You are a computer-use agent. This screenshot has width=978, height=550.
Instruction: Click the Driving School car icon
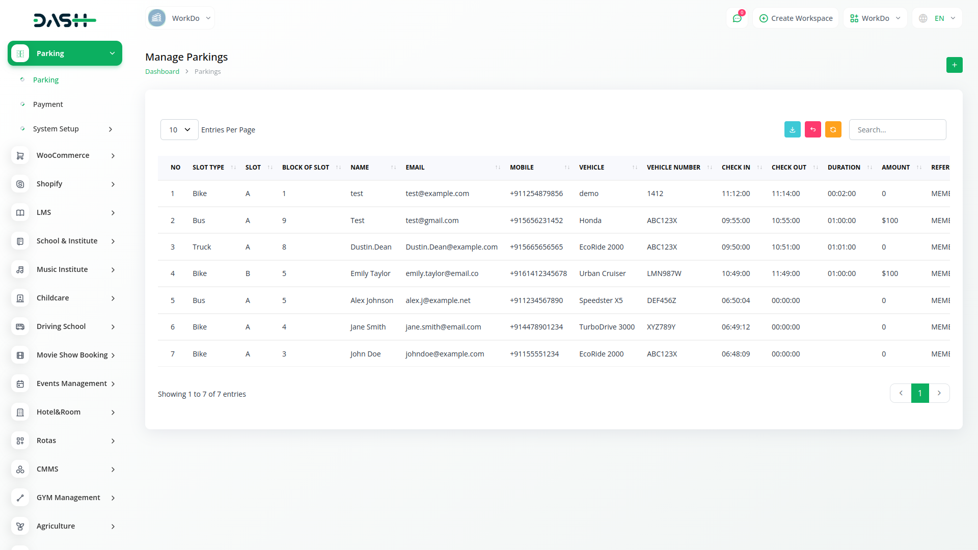click(x=20, y=327)
